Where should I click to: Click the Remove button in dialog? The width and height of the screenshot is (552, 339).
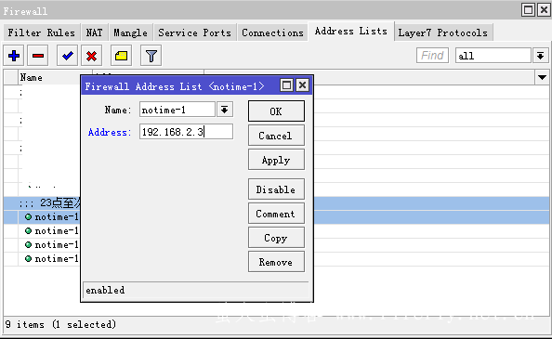276,262
